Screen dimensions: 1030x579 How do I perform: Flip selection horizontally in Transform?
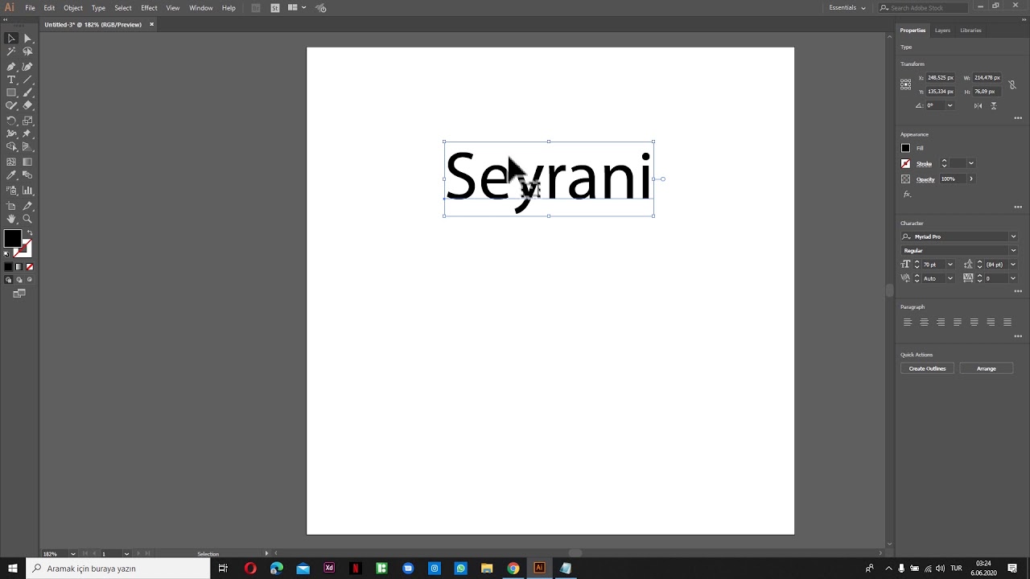[978, 105]
